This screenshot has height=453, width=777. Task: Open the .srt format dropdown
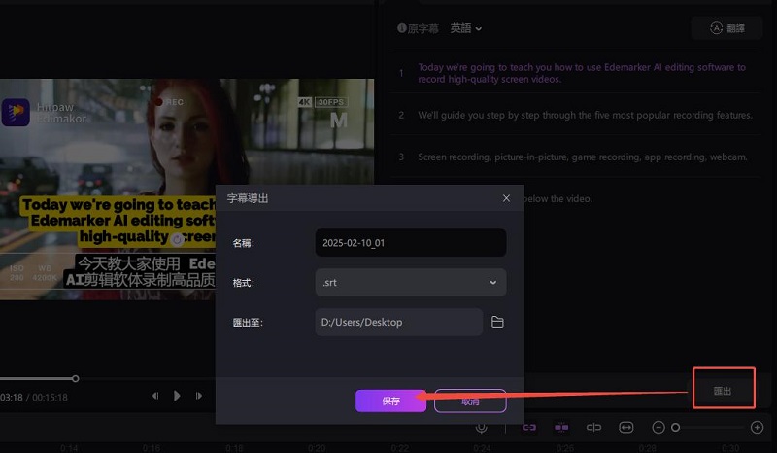tap(410, 282)
